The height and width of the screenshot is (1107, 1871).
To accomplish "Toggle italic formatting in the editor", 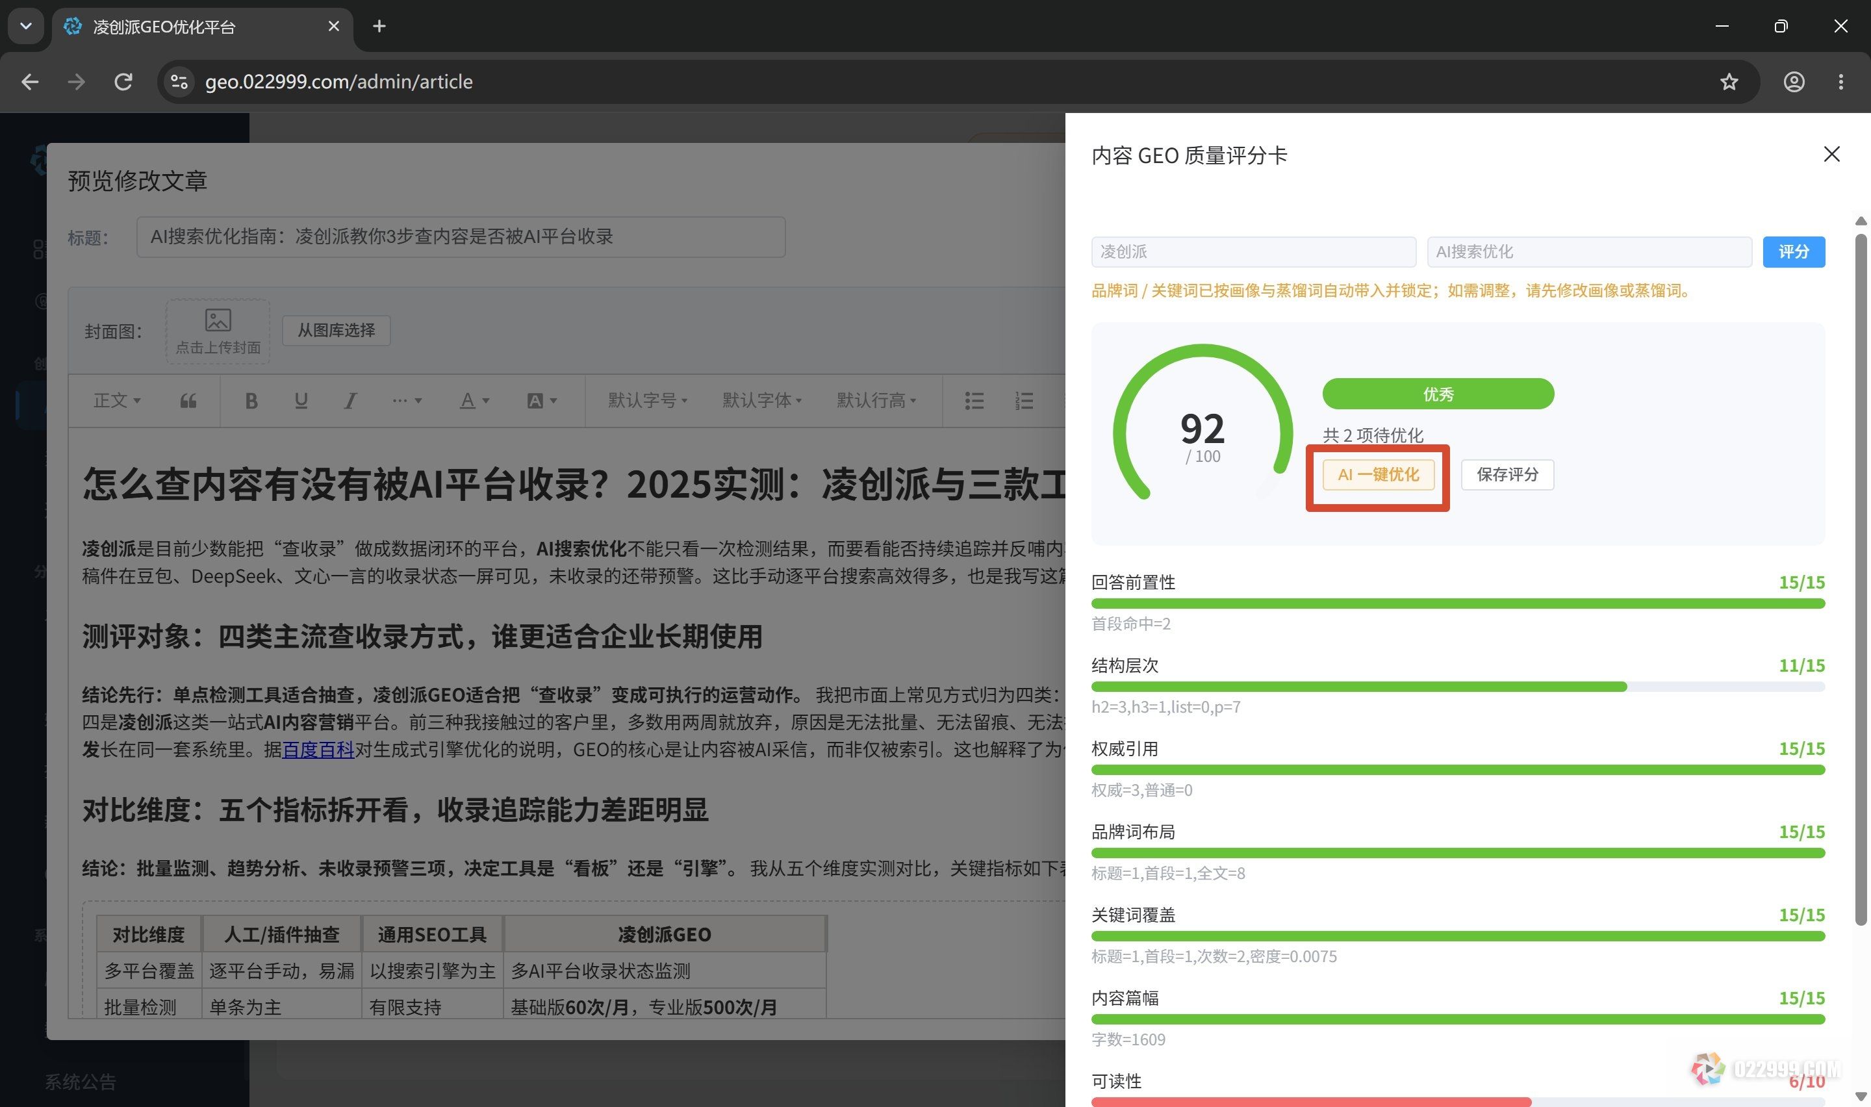I will coord(350,401).
